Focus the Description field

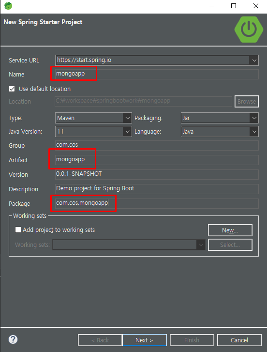coord(157,189)
